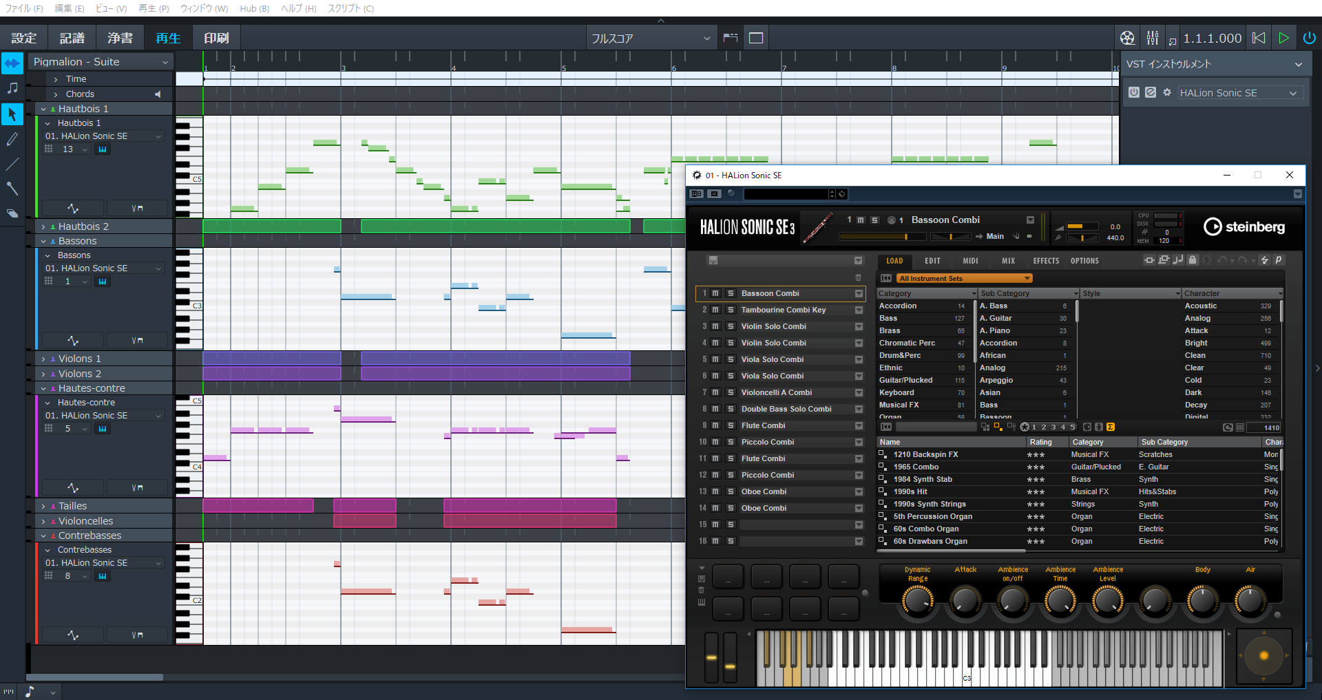This screenshot has width=1322, height=700.
Task: Mute slot 14 Oboe Combi
Action: tap(715, 508)
